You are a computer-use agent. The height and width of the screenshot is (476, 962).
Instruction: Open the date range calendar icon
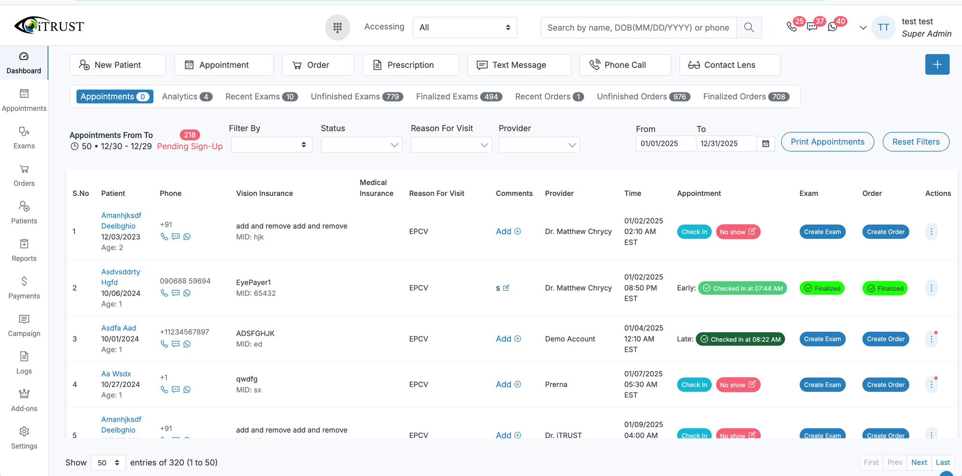pos(766,143)
